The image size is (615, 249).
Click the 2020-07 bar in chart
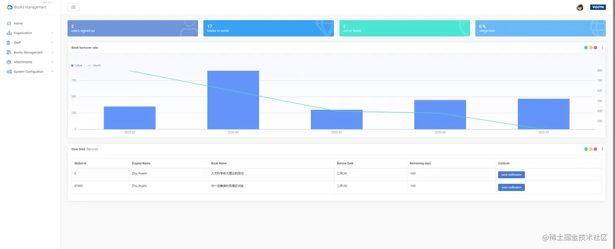(x=543, y=114)
